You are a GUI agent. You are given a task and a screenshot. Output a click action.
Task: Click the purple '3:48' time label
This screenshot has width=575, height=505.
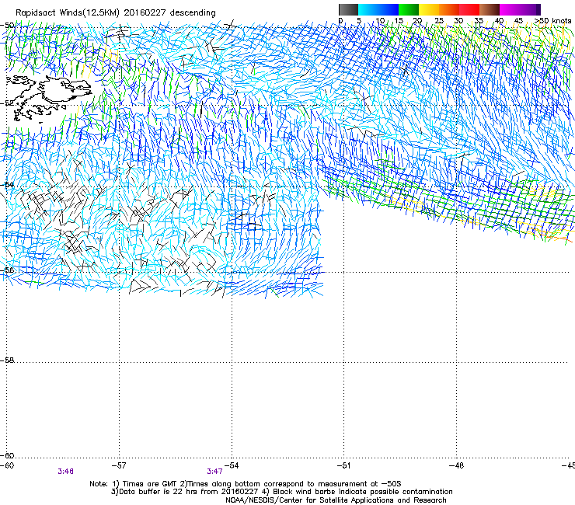click(65, 472)
